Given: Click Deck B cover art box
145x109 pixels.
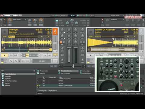Looking at the screenshot, I should click(x=91, y=32).
